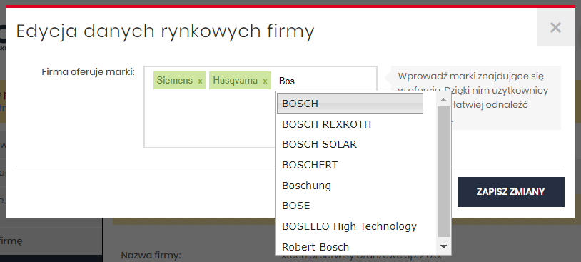
Task: Click the scroll up arrow of suggestions
Action: [x=443, y=100]
